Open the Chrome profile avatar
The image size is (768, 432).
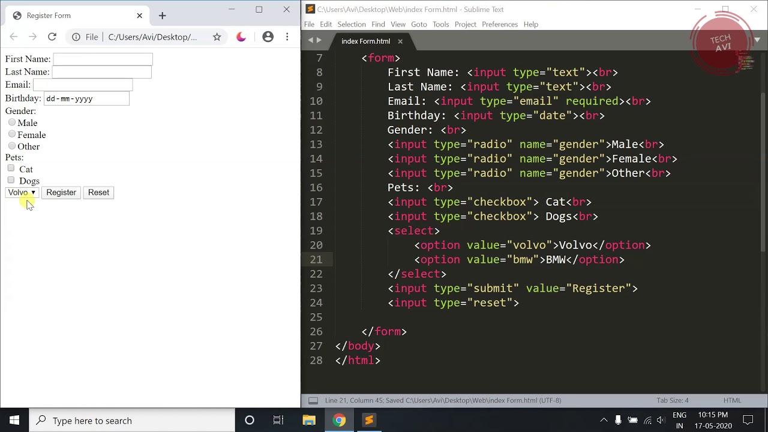[268, 37]
